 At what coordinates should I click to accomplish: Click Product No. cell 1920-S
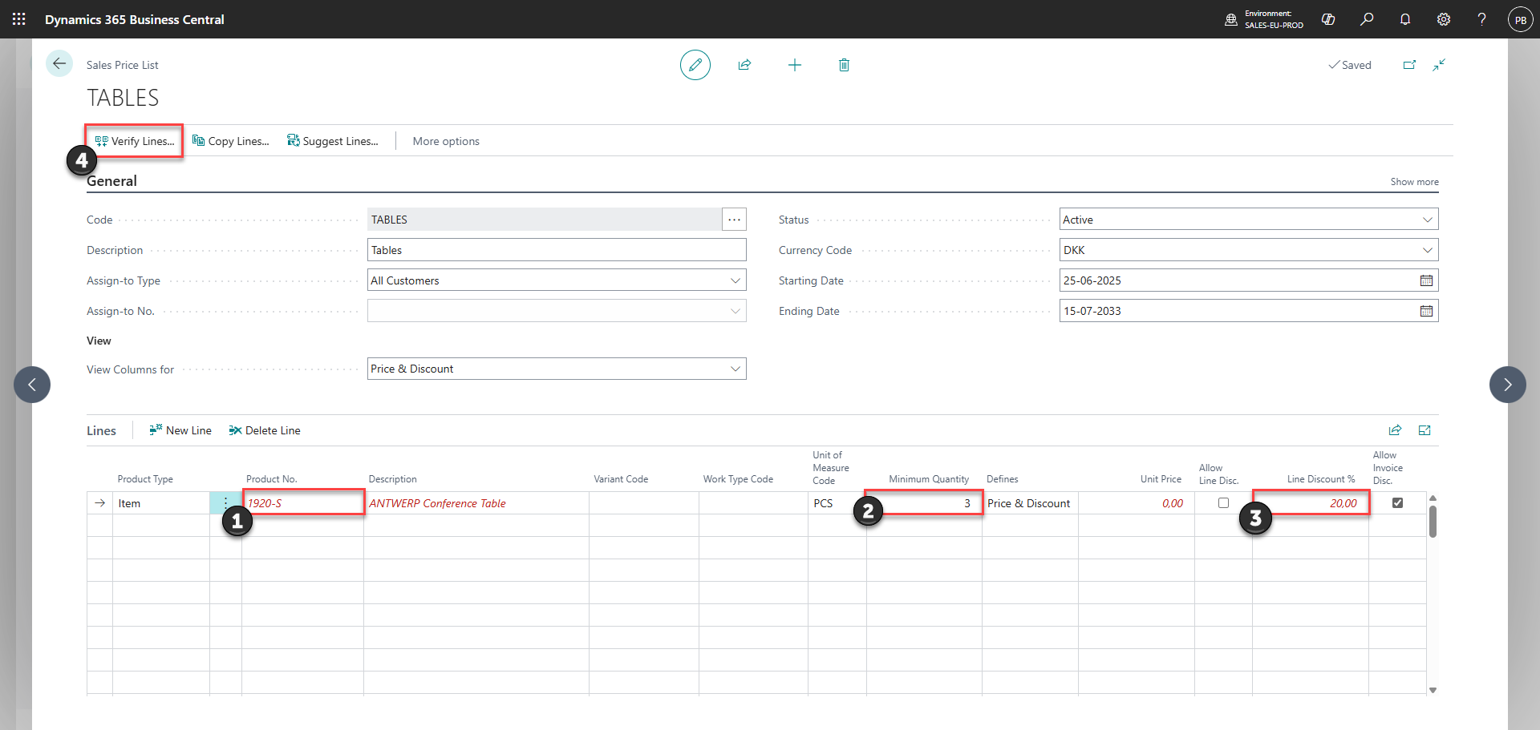click(x=303, y=503)
